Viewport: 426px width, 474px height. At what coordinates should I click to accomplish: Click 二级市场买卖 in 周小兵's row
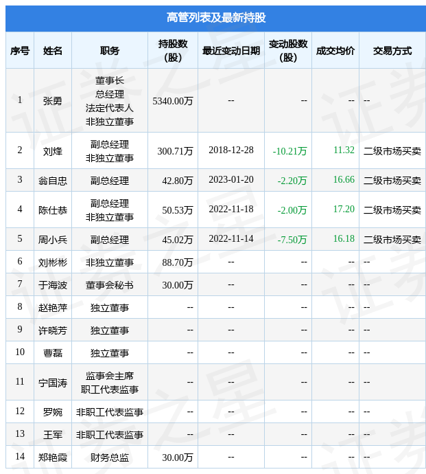pos(392,240)
